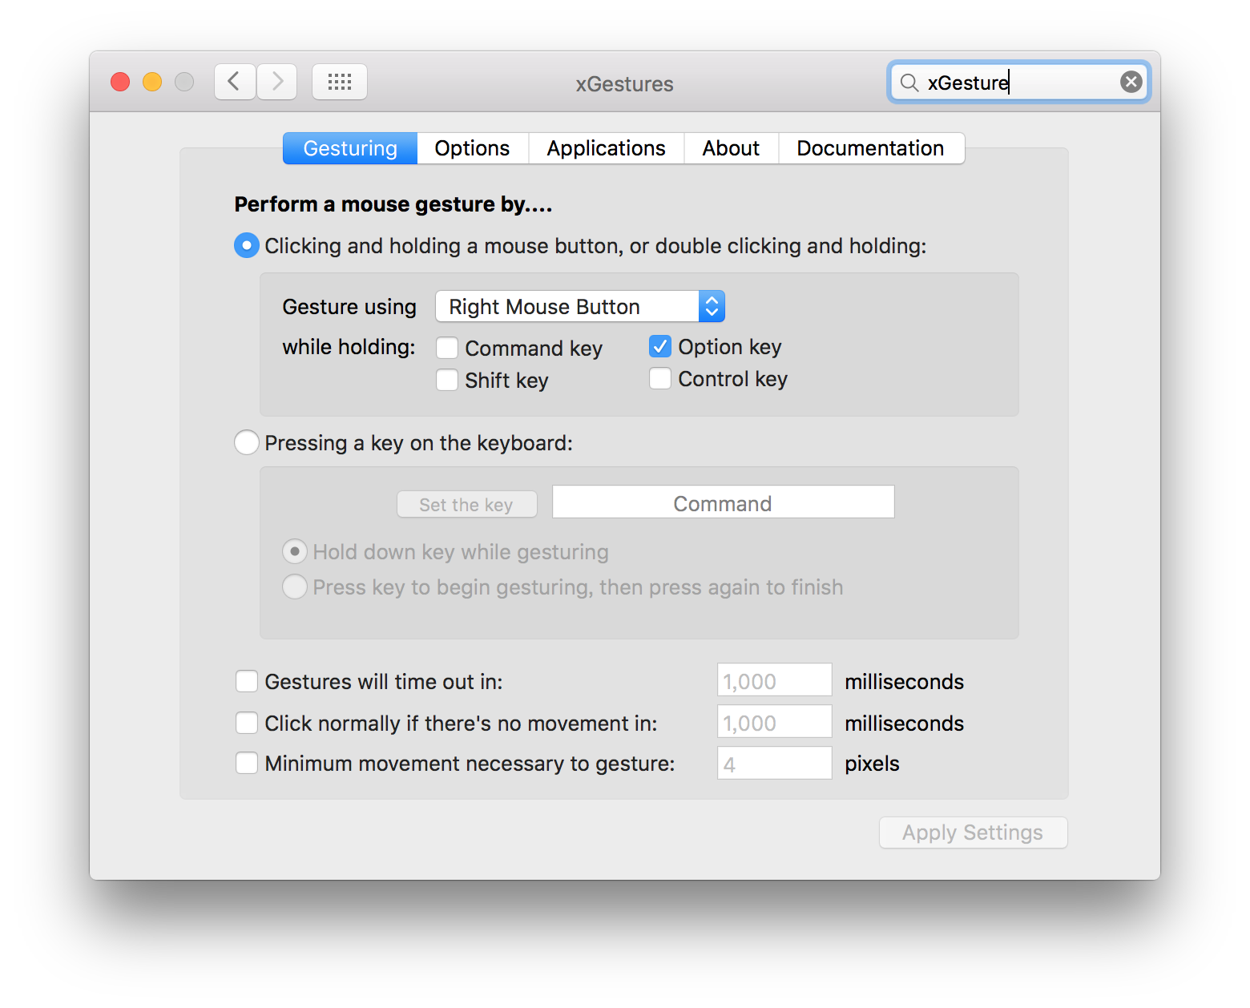Minimize the window with the yellow button
This screenshot has width=1250, height=1008.
tap(152, 82)
